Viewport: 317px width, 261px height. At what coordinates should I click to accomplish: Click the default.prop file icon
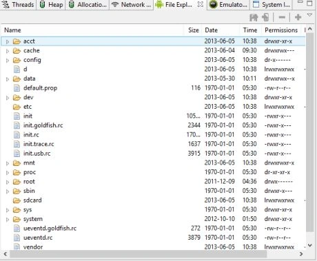[x=17, y=88]
